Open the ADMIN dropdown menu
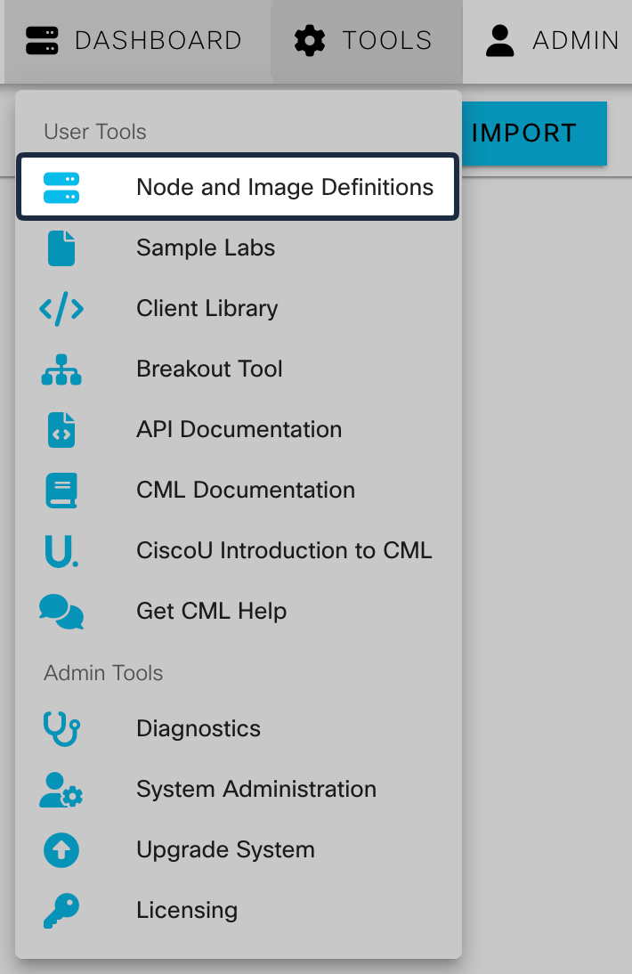The width and height of the screenshot is (632, 974). (552, 41)
